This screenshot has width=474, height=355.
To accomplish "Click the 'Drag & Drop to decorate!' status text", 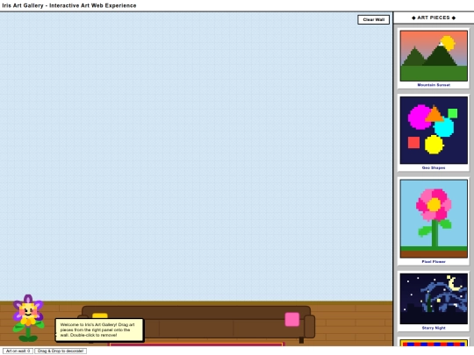I will coord(61,351).
